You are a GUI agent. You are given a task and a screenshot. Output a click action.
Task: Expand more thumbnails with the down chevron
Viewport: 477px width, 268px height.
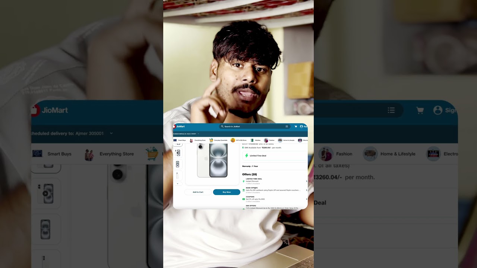(x=177, y=184)
